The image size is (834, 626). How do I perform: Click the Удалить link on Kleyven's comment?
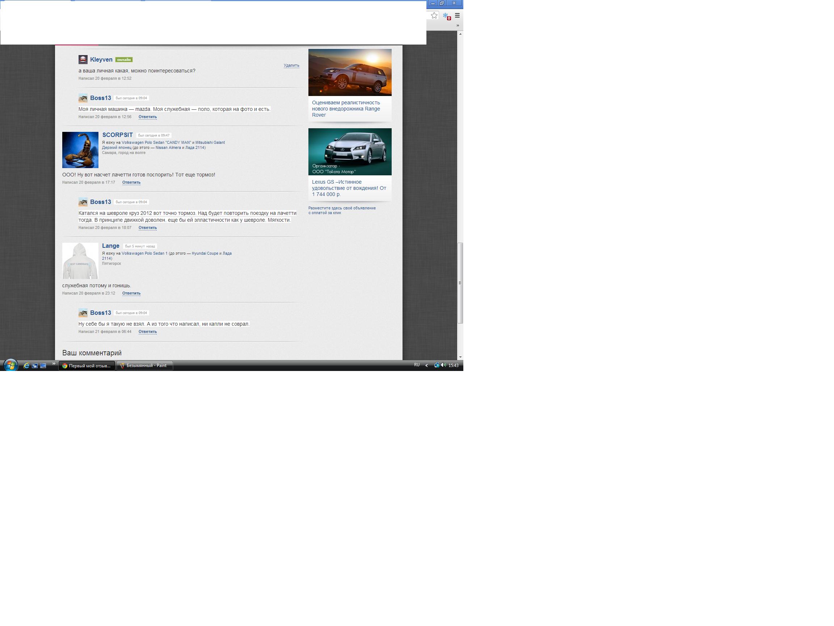(291, 65)
